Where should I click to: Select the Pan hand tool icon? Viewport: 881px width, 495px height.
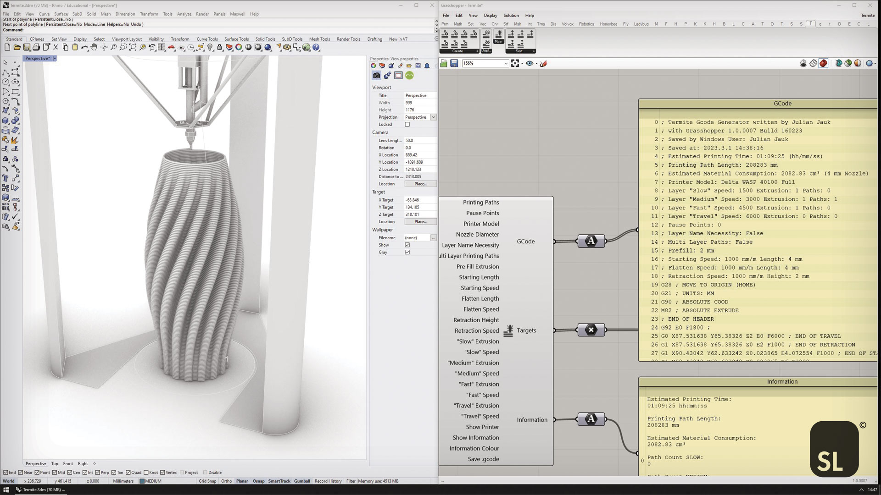click(94, 47)
